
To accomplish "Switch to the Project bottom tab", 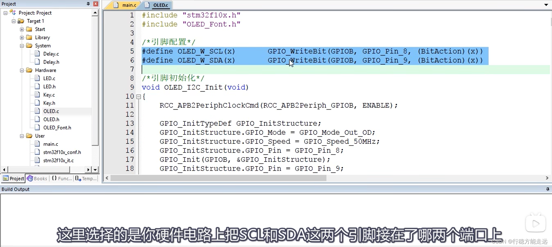I will point(13,178).
